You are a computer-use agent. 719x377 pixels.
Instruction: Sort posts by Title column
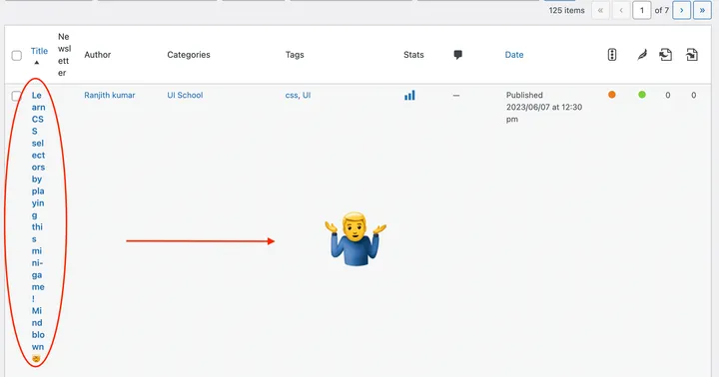(x=39, y=51)
